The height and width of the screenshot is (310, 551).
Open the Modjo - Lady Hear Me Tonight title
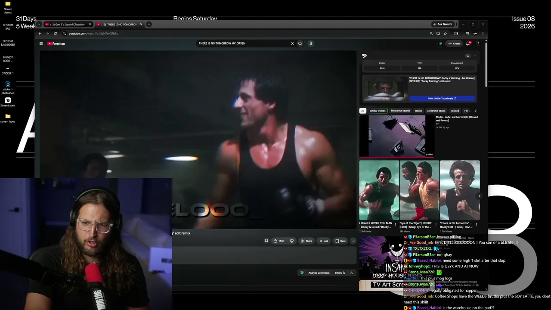point(457,118)
